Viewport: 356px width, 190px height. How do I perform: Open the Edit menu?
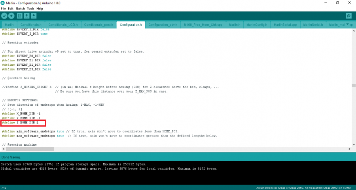[11, 8]
